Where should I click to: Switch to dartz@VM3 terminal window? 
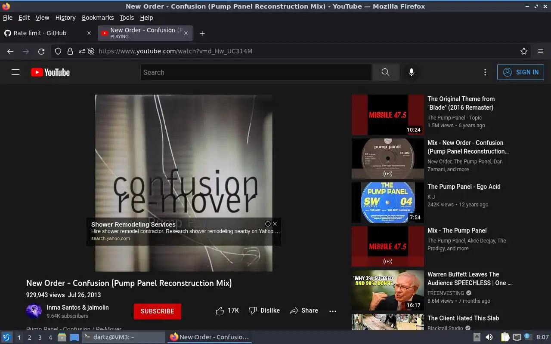[124, 337]
